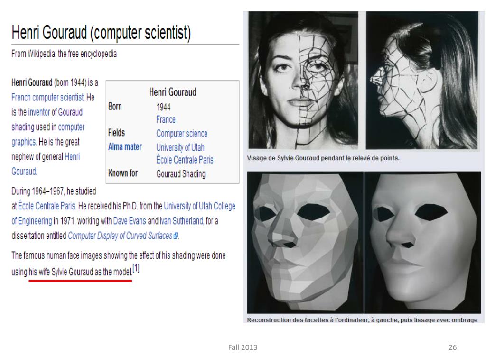The width and height of the screenshot is (486, 364).
Task: Click the '1944' birth year in the infobox
Action: pos(163,108)
